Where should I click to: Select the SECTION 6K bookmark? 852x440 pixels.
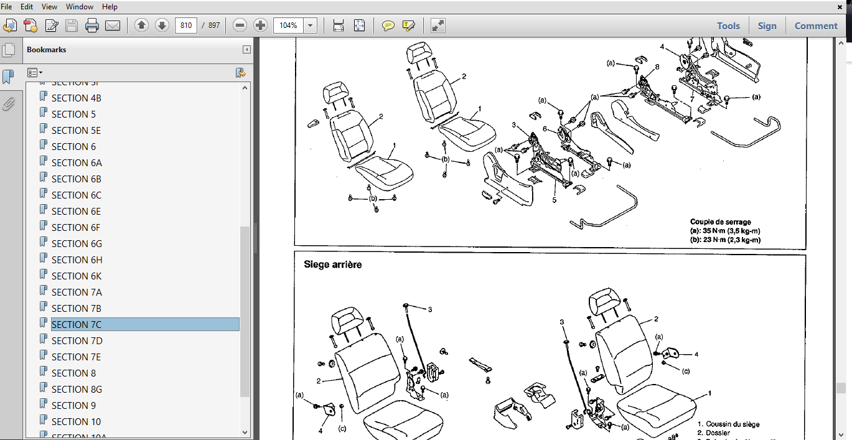77,276
